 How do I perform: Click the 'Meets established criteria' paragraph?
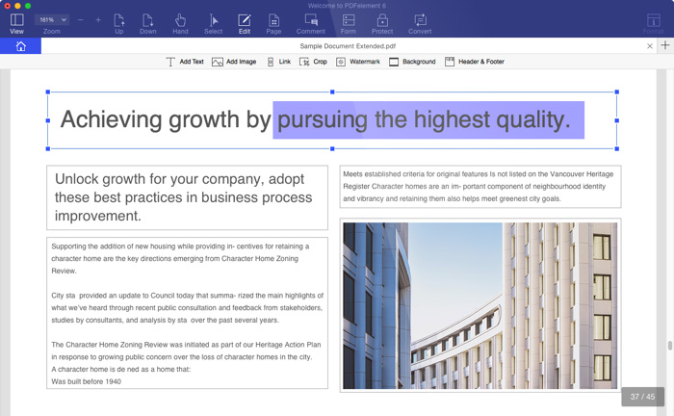(x=480, y=187)
